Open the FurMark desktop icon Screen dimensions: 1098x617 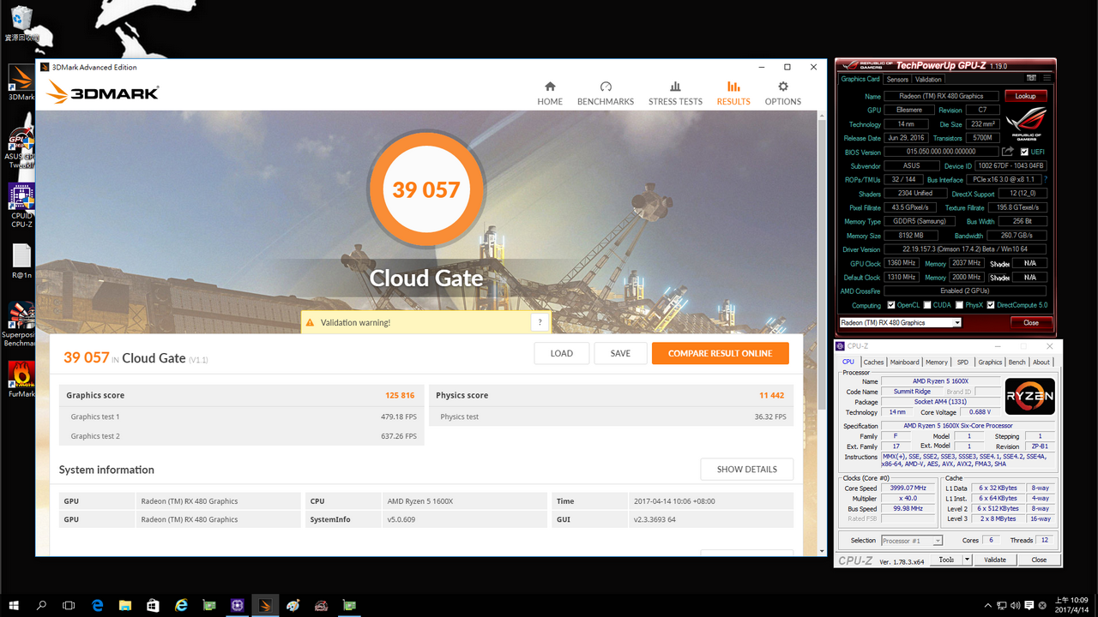coord(21,380)
